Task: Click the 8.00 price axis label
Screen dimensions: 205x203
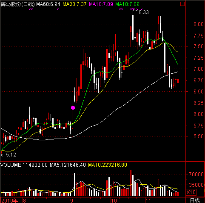Action: click(199, 24)
